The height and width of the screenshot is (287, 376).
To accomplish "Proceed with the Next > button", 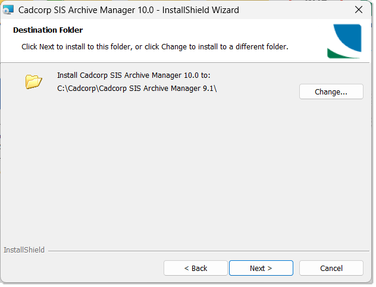I will [x=261, y=268].
